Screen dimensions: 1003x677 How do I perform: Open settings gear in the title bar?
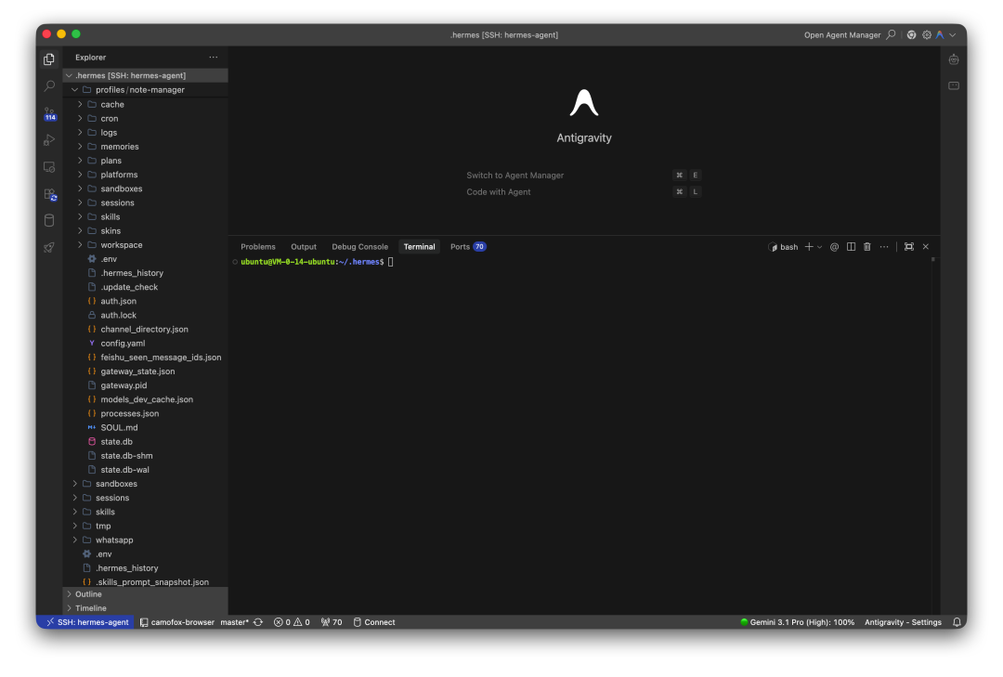click(927, 34)
